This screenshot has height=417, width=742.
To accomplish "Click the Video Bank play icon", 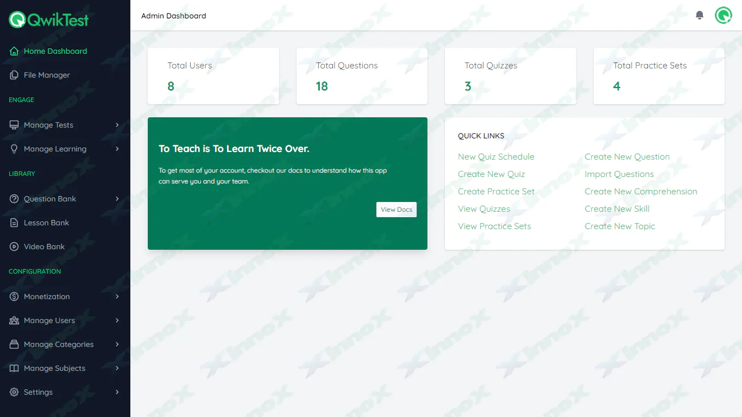I will pyautogui.click(x=14, y=247).
